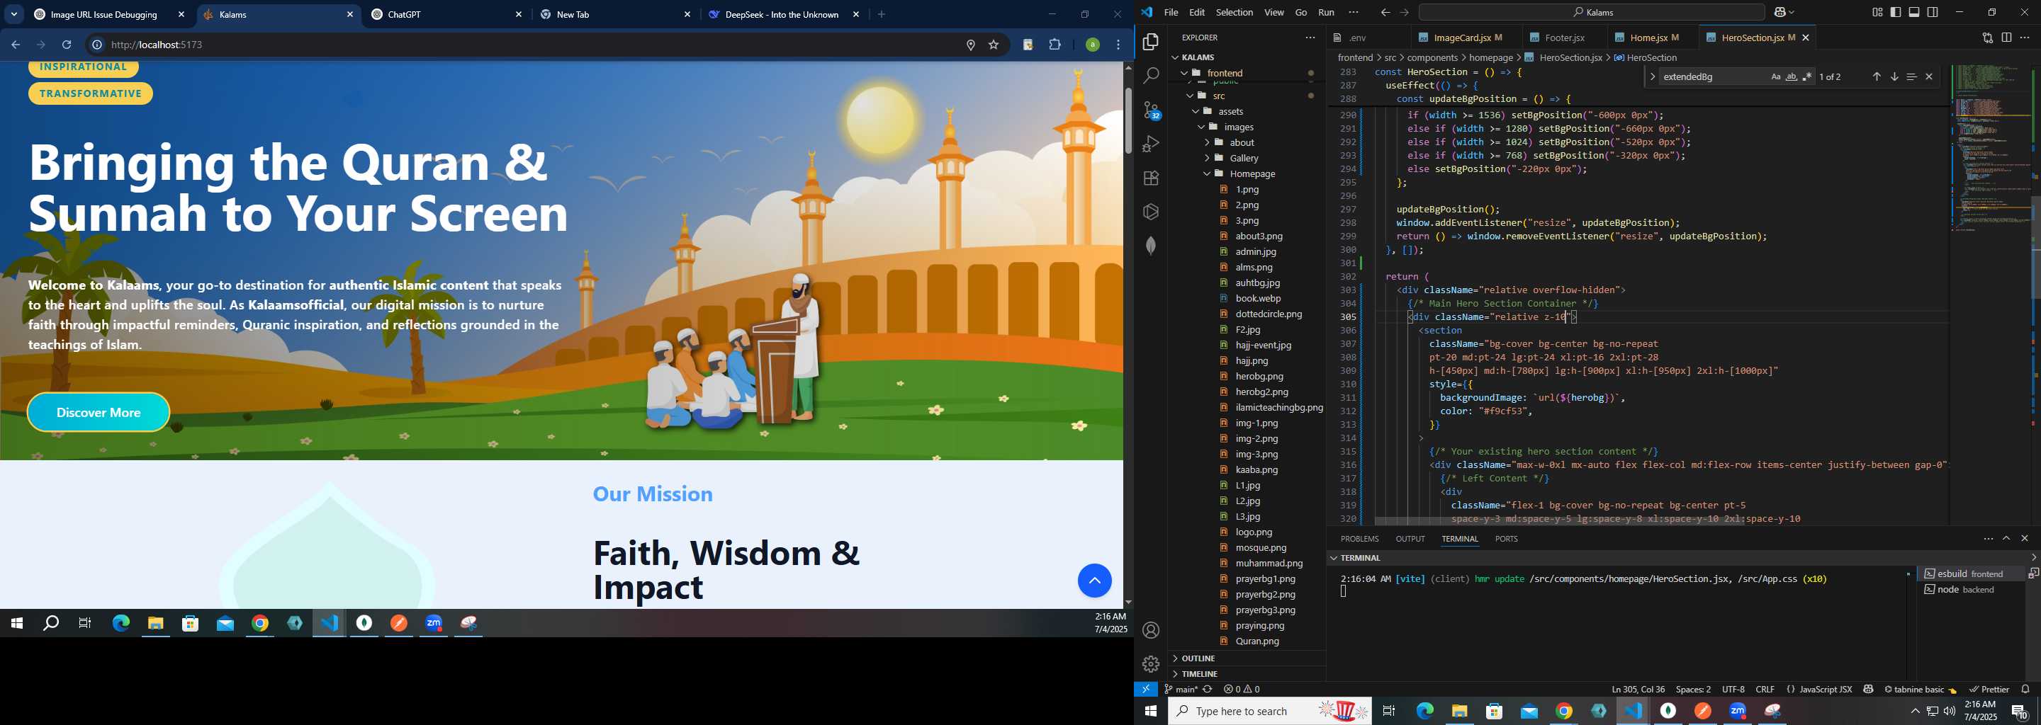Click Synchronize Changes icon in status bar

click(1208, 690)
